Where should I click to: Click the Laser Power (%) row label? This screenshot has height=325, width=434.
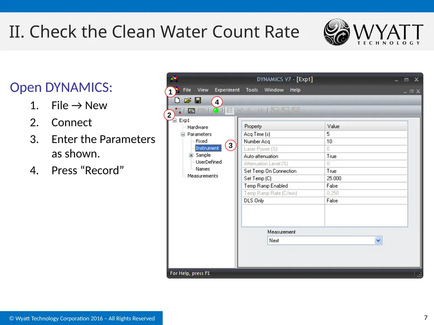261,149
